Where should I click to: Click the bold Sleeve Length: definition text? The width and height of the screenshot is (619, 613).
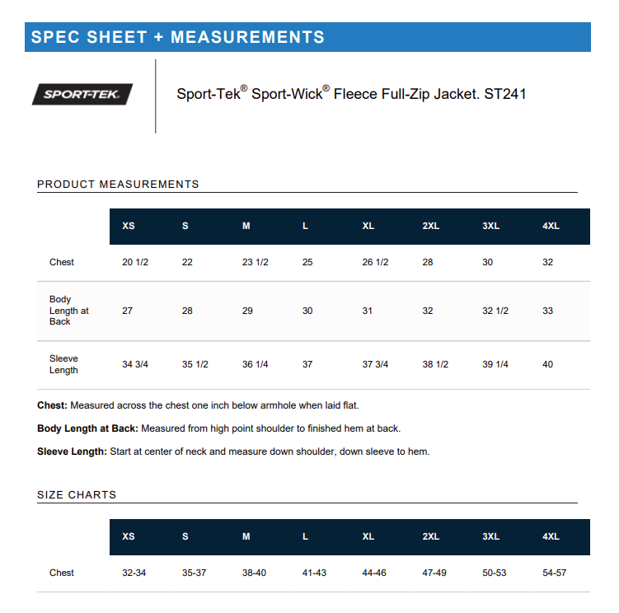click(x=72, y=452)
